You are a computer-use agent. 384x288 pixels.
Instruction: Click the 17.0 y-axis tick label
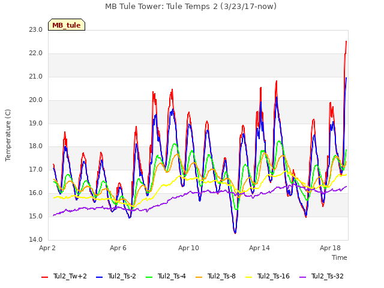pos(36,169)
